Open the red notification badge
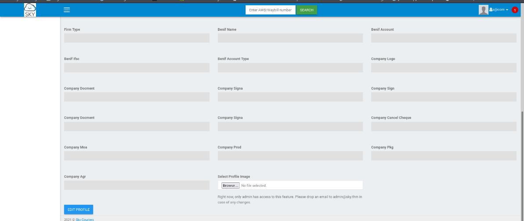The height and width of the screenshot is (221, 524). click(515, 10)
